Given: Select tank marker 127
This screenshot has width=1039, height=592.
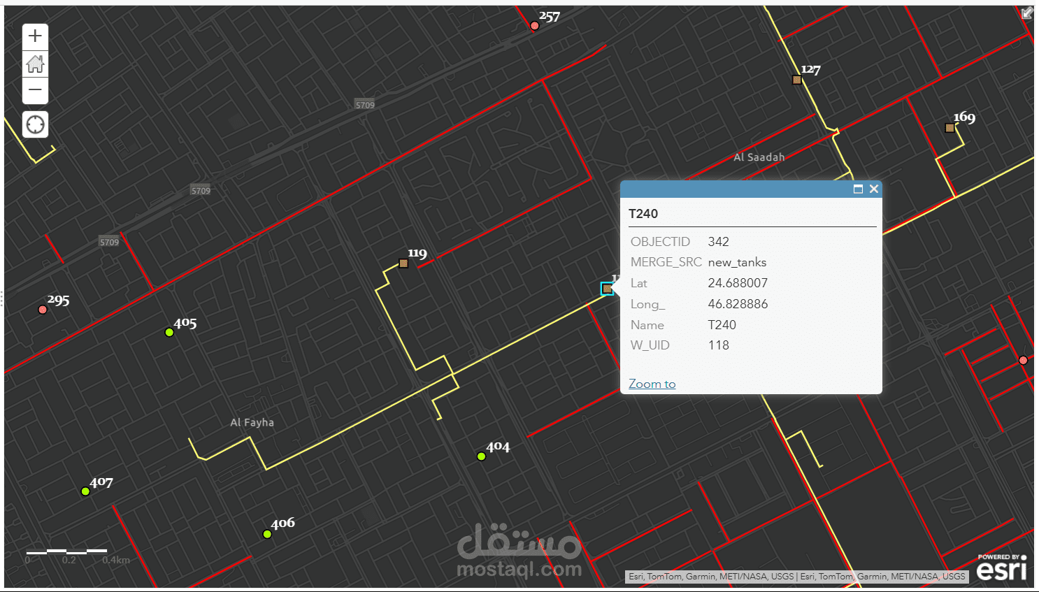Looking at the screenshot, I should pos(796,80).
